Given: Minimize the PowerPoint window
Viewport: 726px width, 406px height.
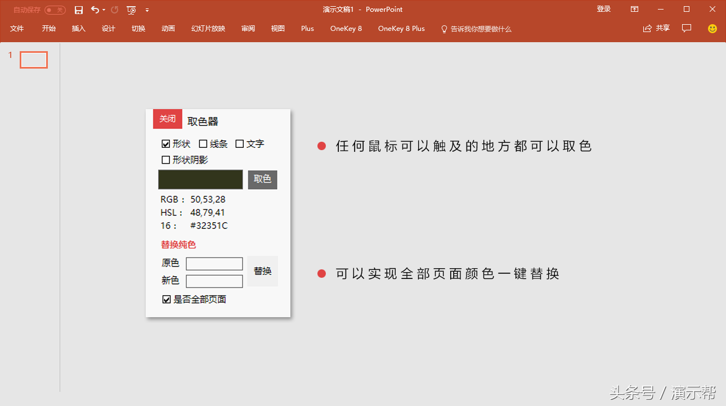Looking at the screenshot, I should pyautogui.click(x=661, y=9).
